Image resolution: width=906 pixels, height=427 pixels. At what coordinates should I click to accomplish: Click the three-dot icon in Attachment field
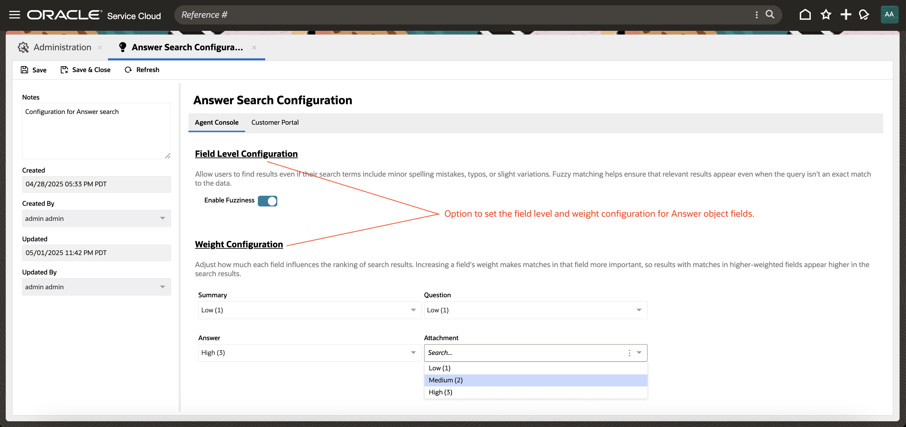click(x=629, y=353)
